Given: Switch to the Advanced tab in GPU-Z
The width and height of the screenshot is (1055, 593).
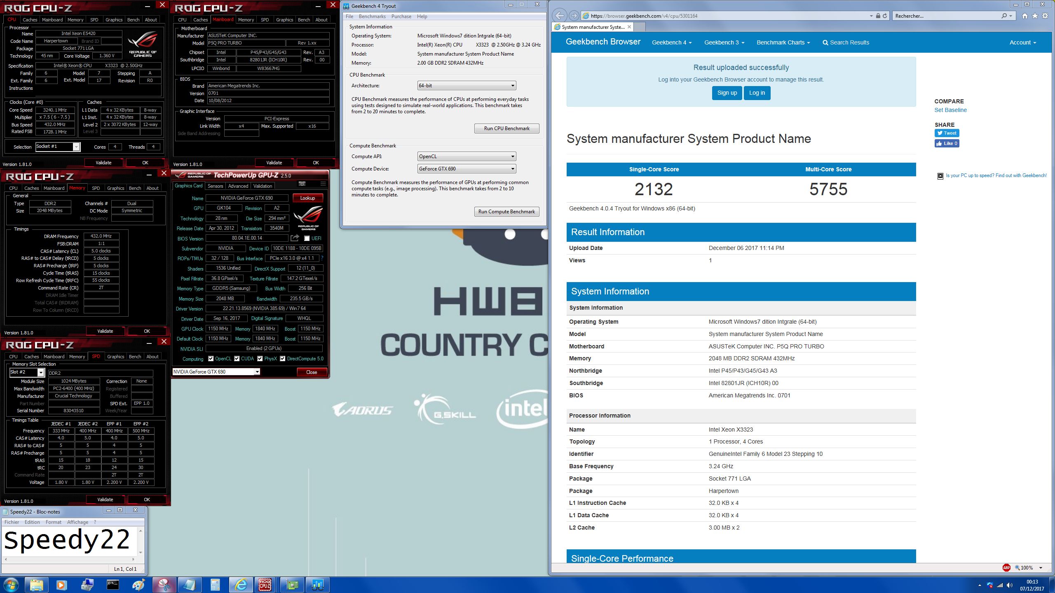Looking at the screenshot, I should (x=238, y=186).
